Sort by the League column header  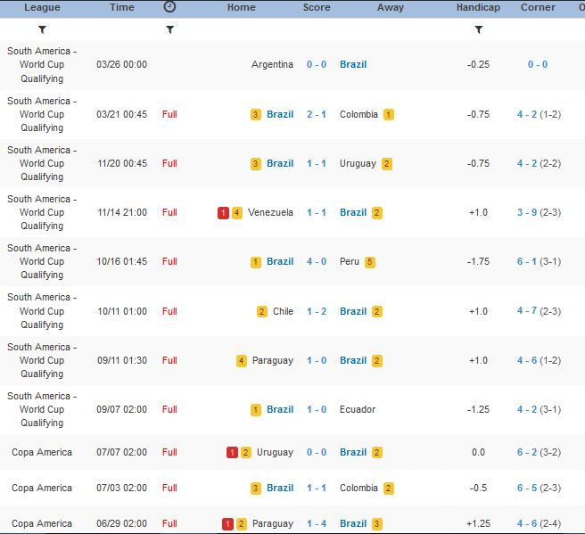point(42,7)
